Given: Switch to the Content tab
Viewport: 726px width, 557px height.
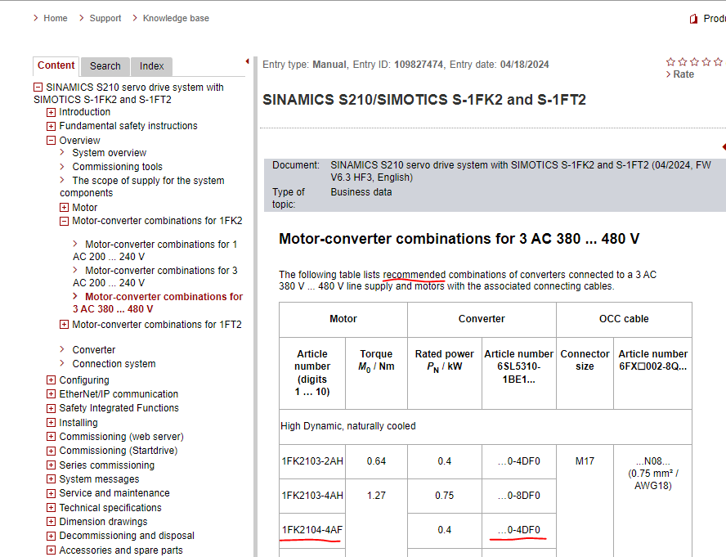Looking at the screenshot, I should tap(56, 65).
